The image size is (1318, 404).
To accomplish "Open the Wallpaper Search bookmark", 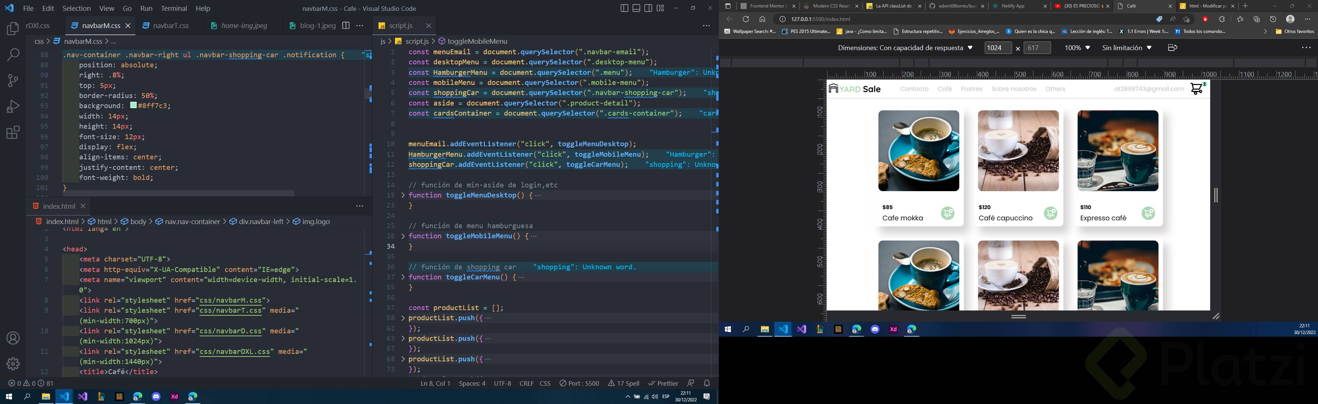I will click(x=750, y=32).
